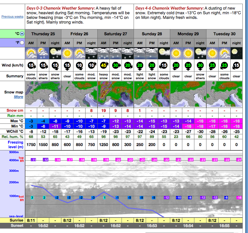Select the Tuesday PM some clouds icon
The height and width of the screenshot is (233, 248).
(x=224, y=53)
